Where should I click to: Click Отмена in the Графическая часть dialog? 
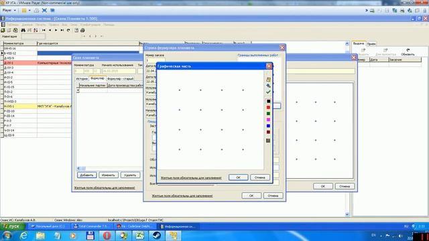(259, 177)
